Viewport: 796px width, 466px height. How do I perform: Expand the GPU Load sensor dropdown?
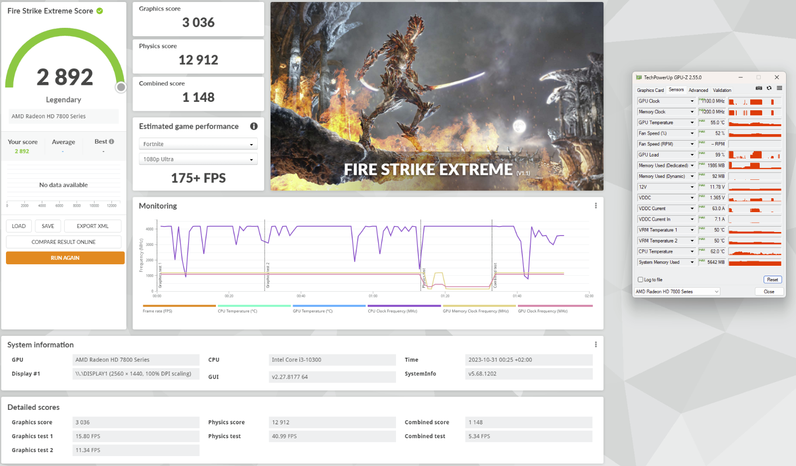pos(692,155)
